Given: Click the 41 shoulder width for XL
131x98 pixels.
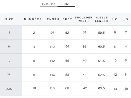Looking at the screenshot, I should (x=85, y=75).
